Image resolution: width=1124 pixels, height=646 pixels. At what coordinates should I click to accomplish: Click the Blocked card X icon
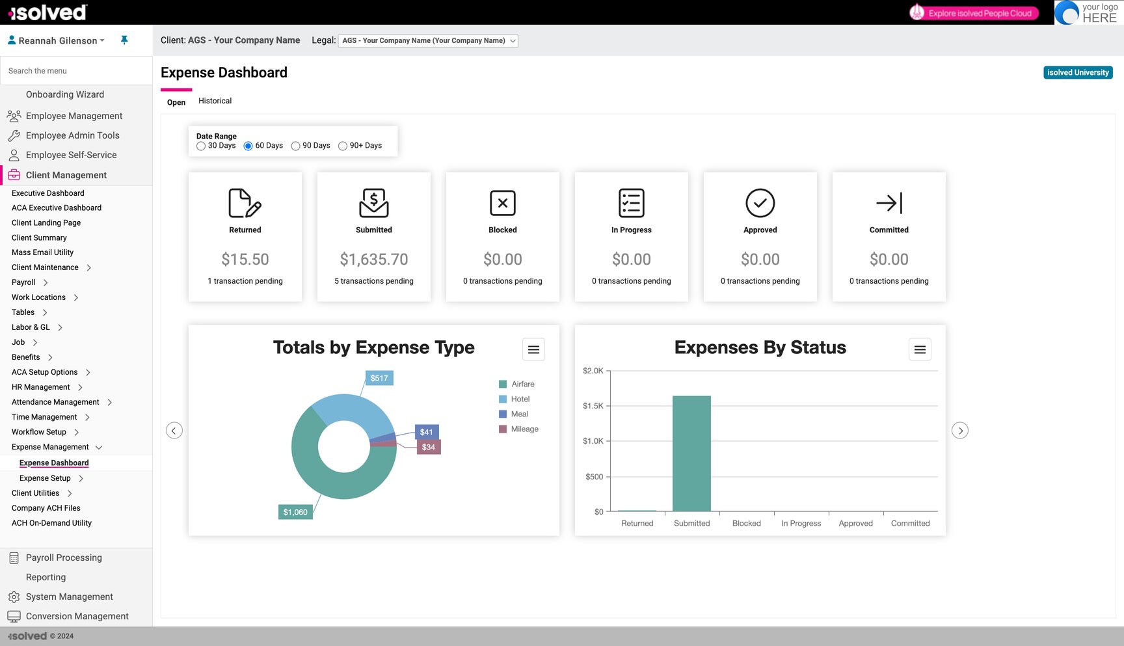click(x=503, y=203)
